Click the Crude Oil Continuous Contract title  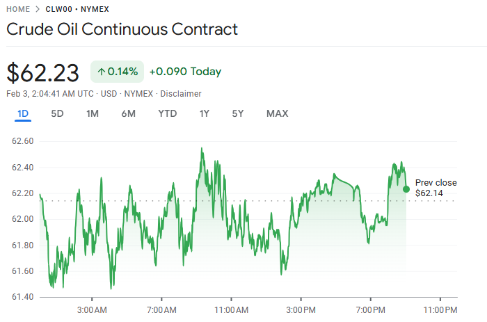122,30
